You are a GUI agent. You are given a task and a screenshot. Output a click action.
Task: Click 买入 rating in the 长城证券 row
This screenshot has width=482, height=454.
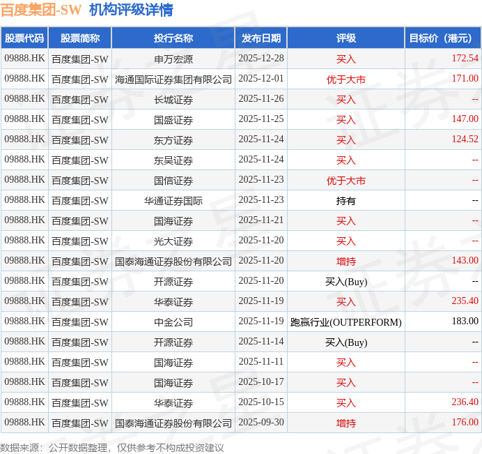(x=345, y=100)
